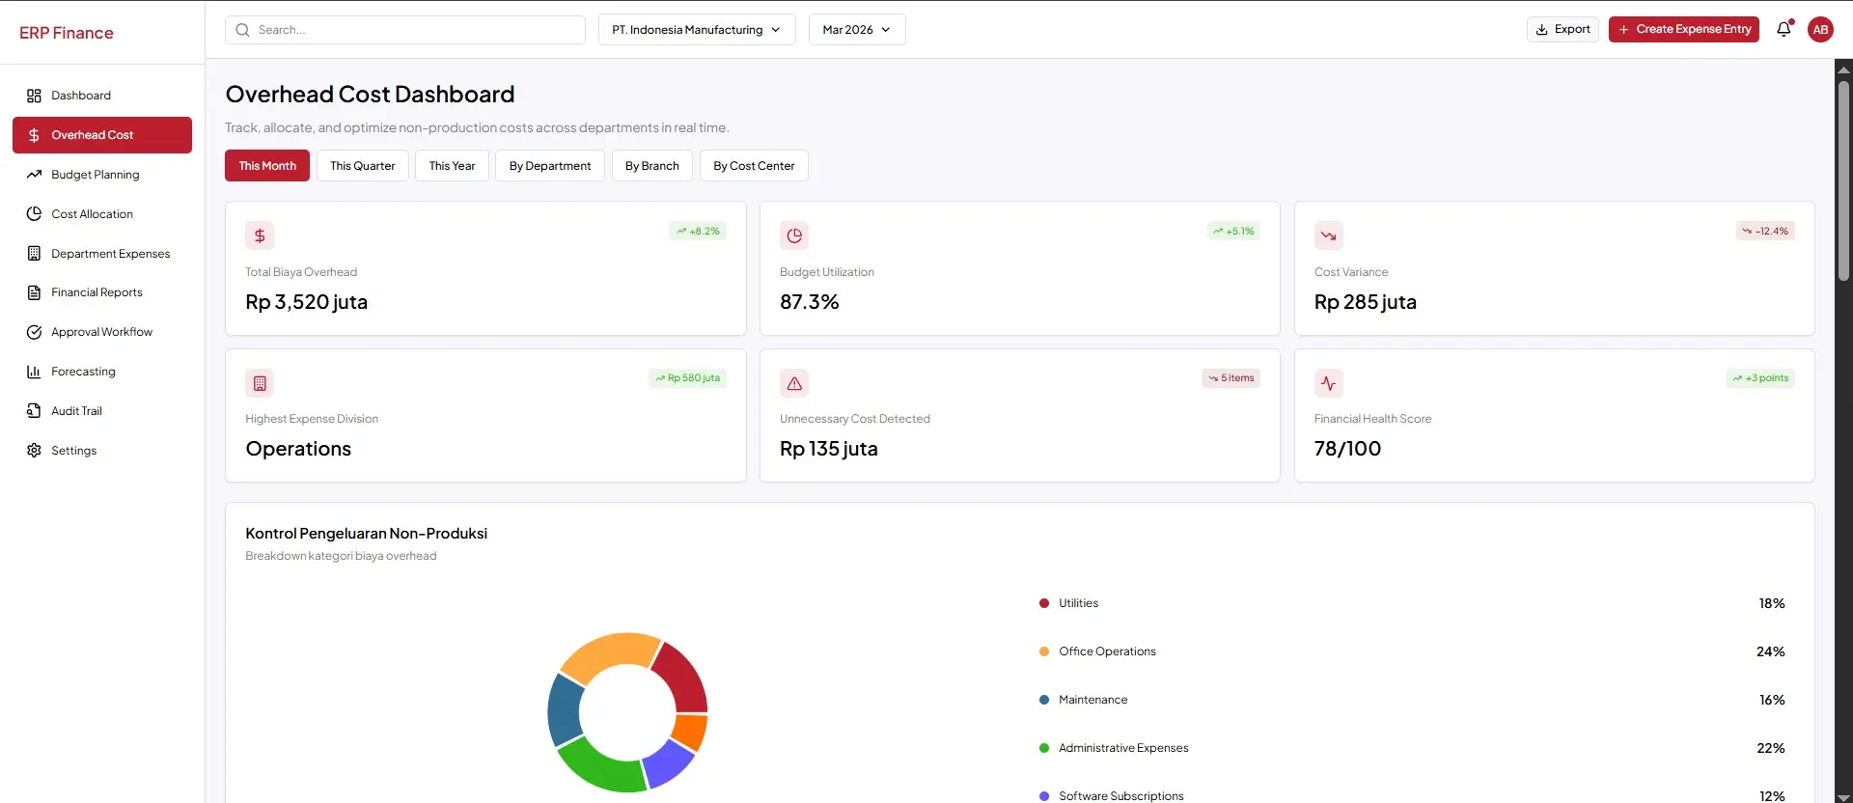Image resolution: width=1853 pixels, height=803 pixels.
Task: Click the Financial Health Score pulse icon
Action: pyautogui.click(x=1328, y=383)
